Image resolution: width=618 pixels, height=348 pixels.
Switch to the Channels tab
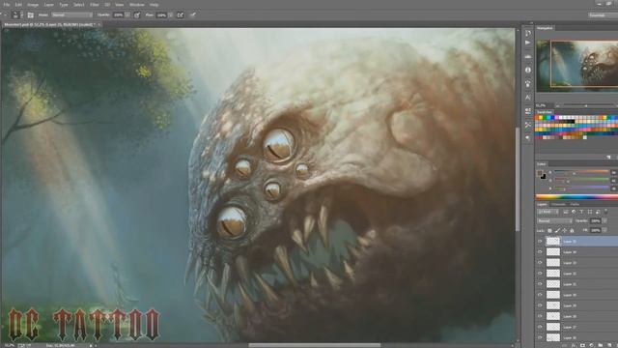[558, 204]
